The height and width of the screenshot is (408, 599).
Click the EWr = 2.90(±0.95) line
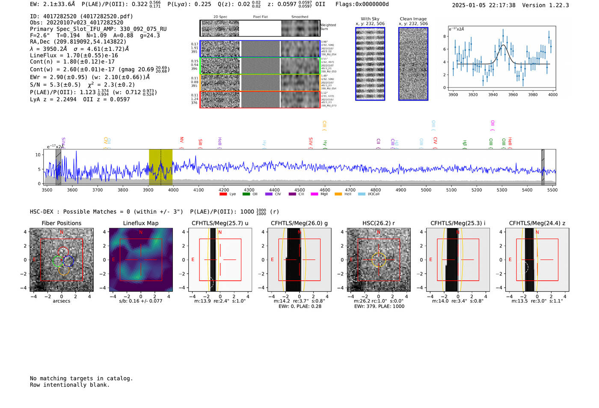click(x=90, y=77)
